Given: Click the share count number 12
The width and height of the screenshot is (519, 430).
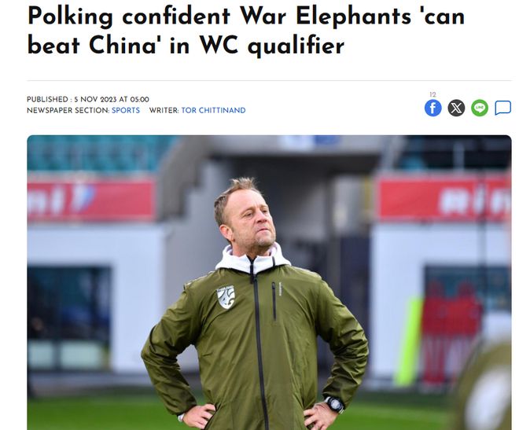Looking at the screenshot, I should [x=432, y=94].
